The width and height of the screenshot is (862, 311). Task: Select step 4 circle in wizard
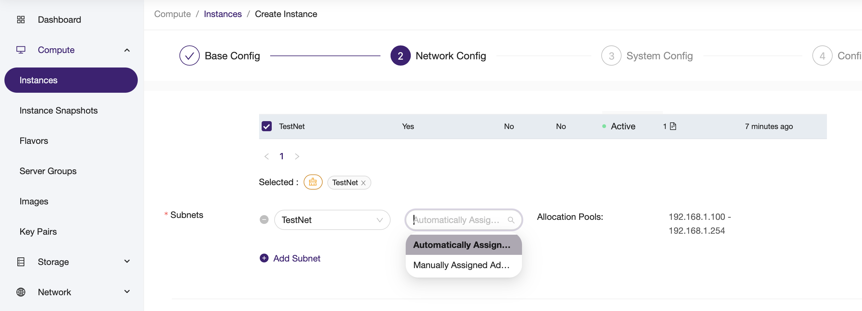pos(822,56)
